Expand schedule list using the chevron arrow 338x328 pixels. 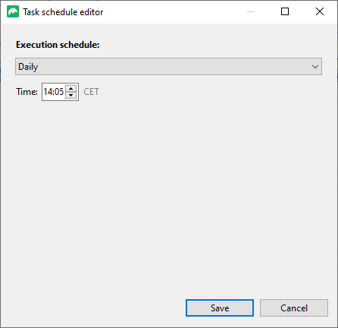(315, 67)
